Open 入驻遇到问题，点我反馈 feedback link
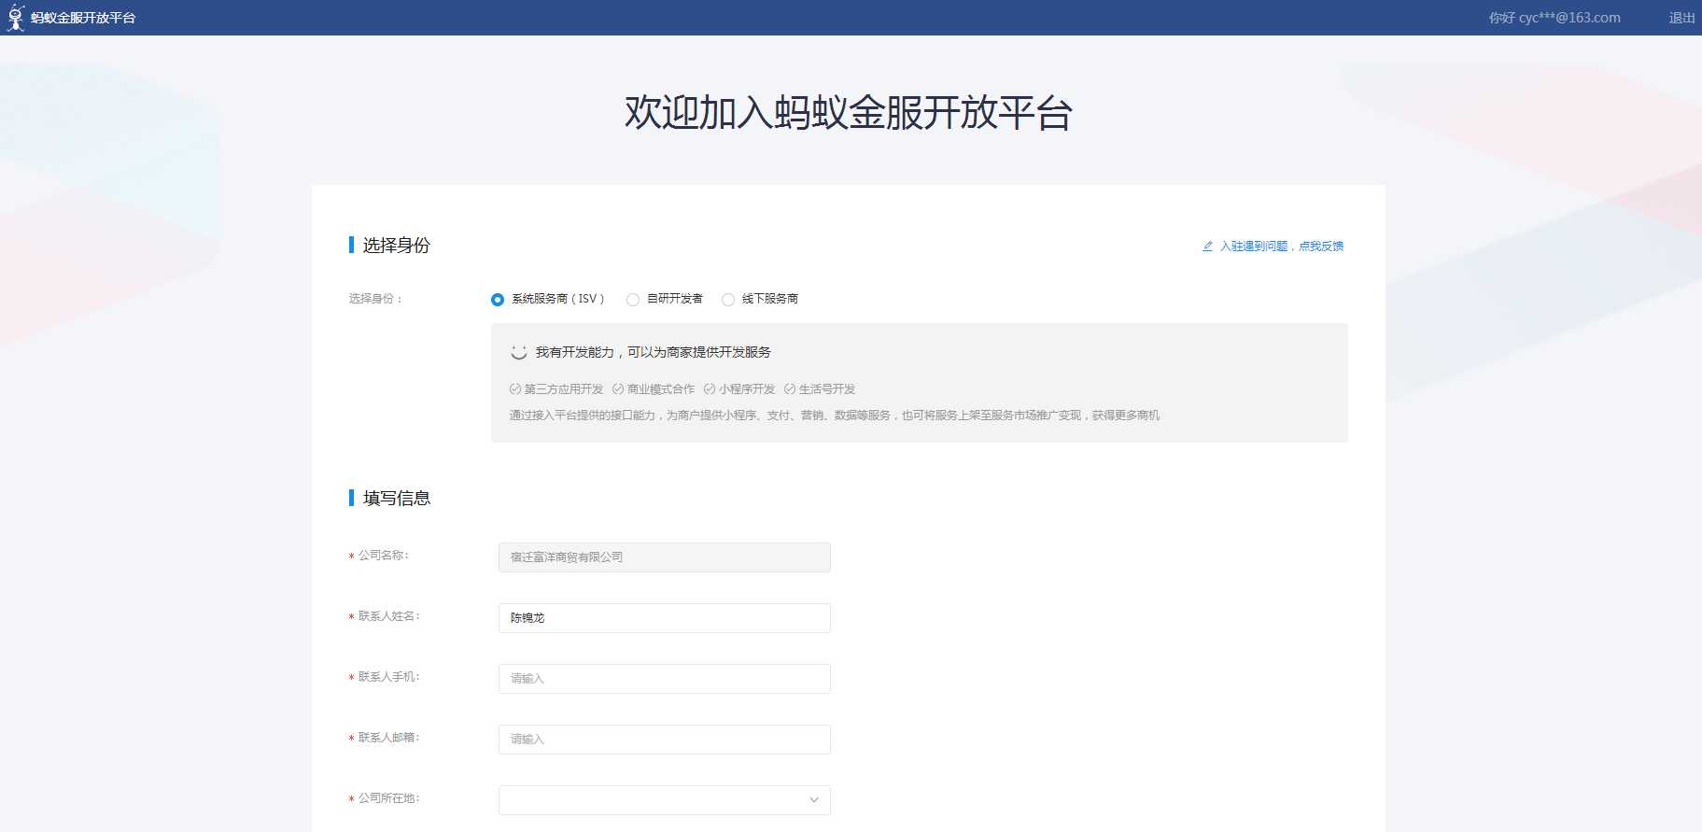The height and width of the screenshot is (832, 1702). (1282, 247)
